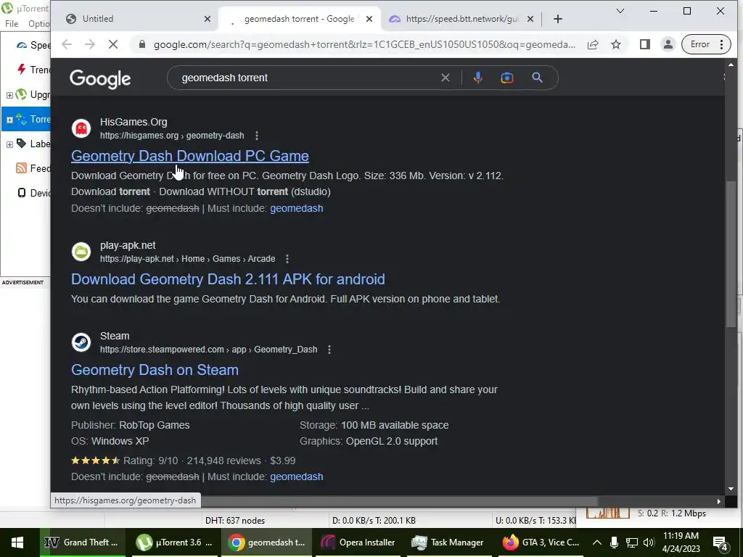View site information via the lock icon
Image resolution: width=743 pixels, height=557 pixels.
tap(141, 44)
